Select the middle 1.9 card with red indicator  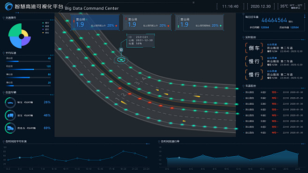pyautogui.click(x=147, y=22)
